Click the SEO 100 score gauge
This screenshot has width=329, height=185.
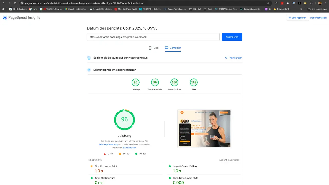194,82
